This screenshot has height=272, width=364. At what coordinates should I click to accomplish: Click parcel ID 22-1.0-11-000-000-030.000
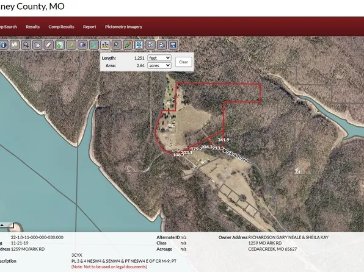tap(37, 237)
